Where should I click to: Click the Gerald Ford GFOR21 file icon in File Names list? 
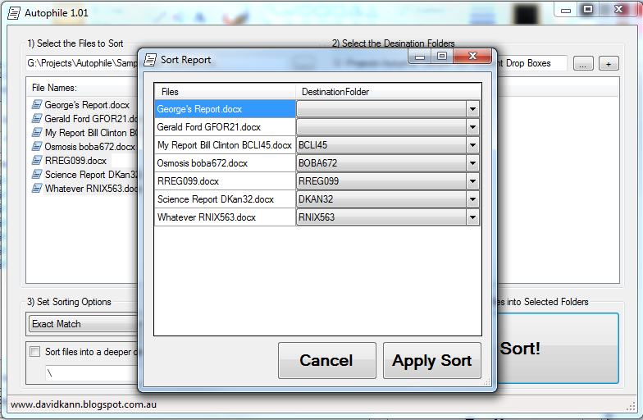pos(37,118)
